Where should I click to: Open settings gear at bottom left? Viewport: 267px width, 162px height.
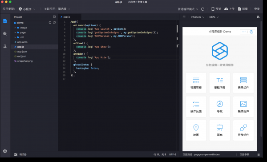click(5, 151)
